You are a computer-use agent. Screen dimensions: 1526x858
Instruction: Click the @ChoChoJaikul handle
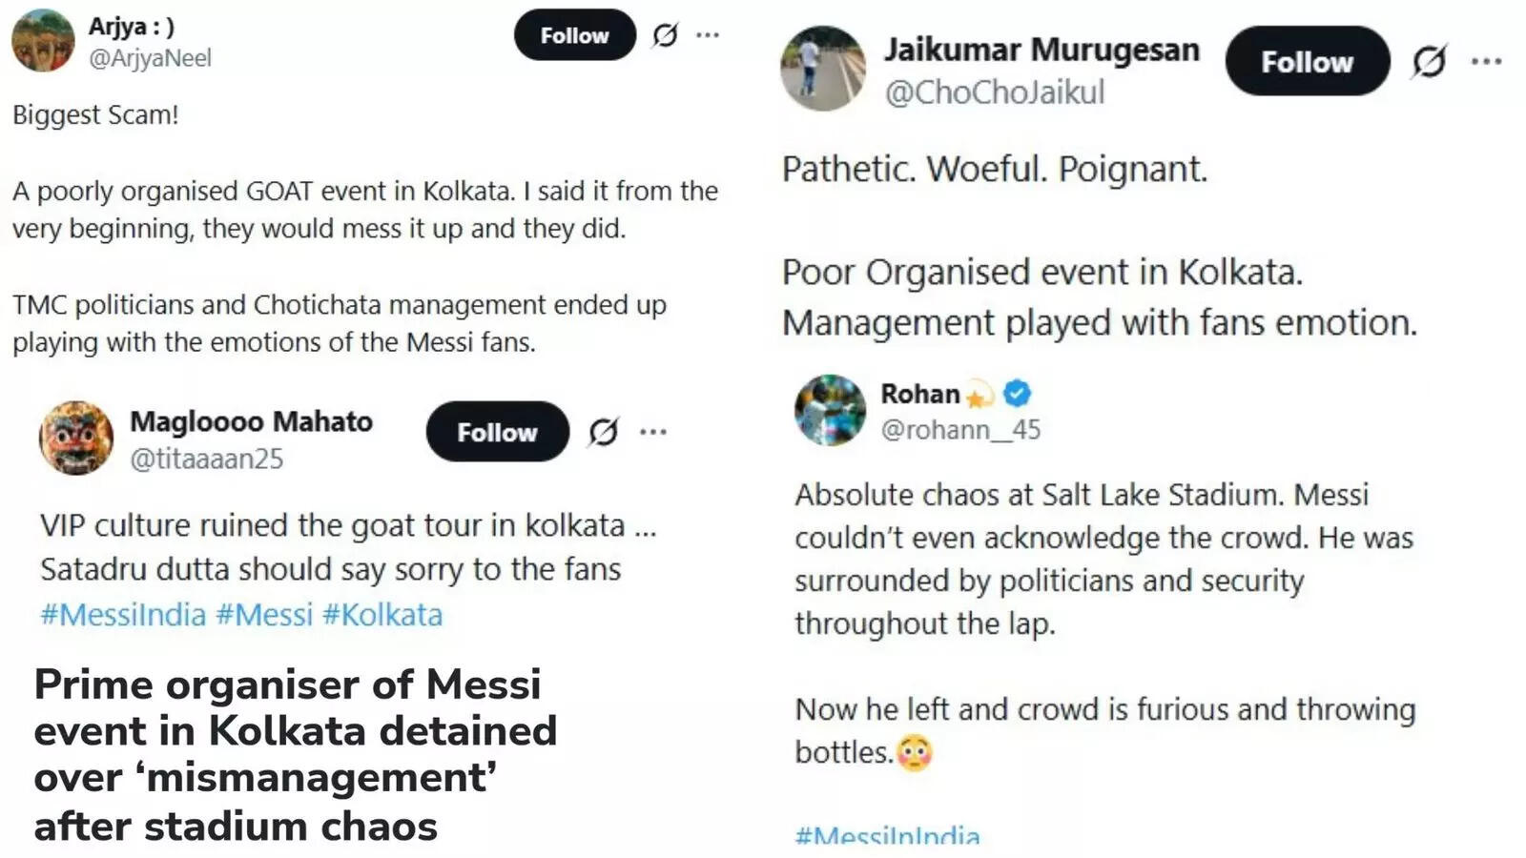point(995,92)
